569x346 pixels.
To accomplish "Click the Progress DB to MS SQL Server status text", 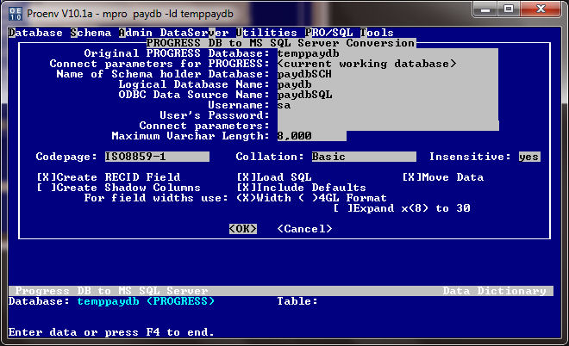I will tap(112, 291).
